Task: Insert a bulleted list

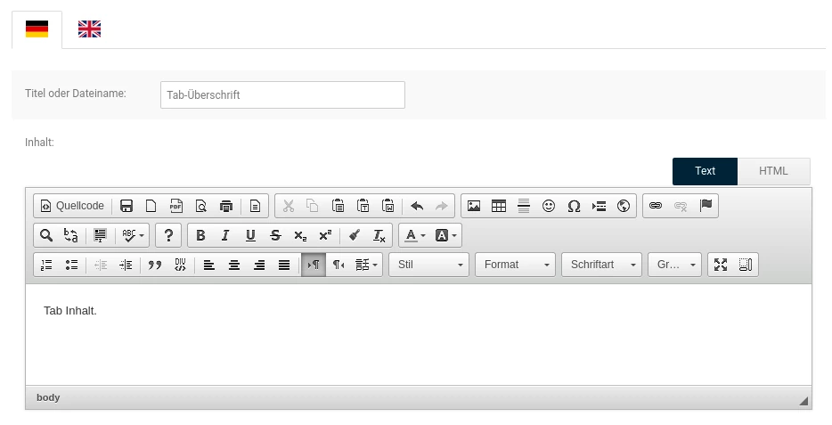Action: [x=71, y=265]
